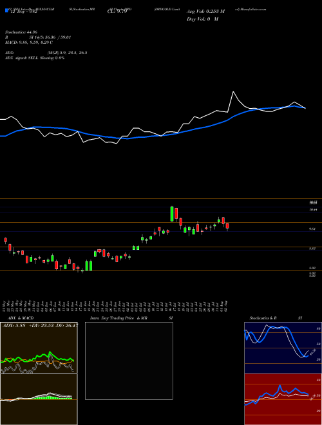Viewport: 322px width, 425px height.
Task: Click the '9.64' price axis label
Action: tap(312, 229)
